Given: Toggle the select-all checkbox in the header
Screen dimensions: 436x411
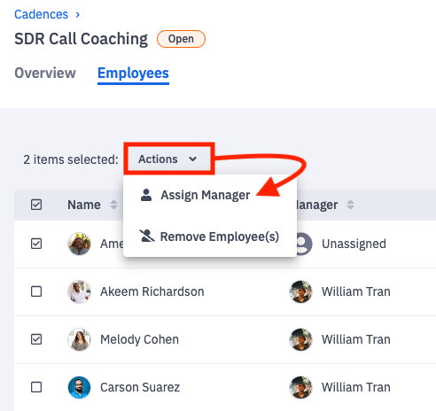Looking at the screenshot, I should pos(36,205).
